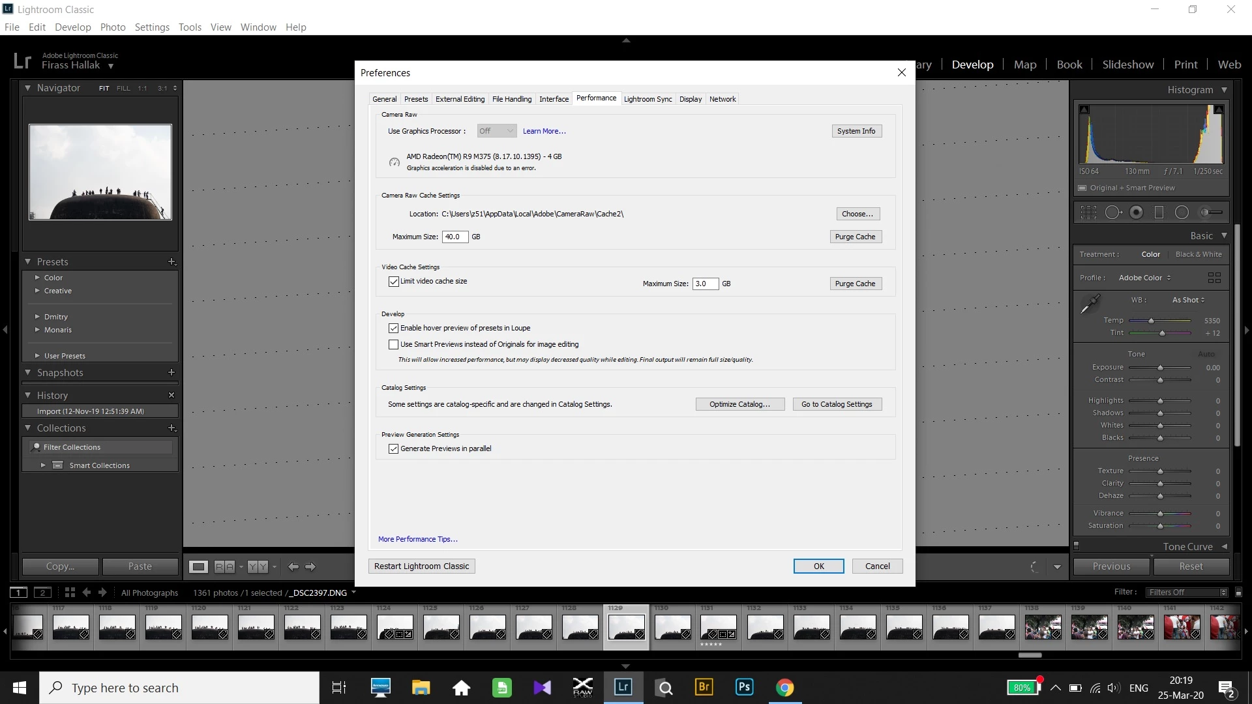Screen dimensions: 1252x704
Task: Pick the White Balance Selector eyedropper
Action: coord(1090,304)
